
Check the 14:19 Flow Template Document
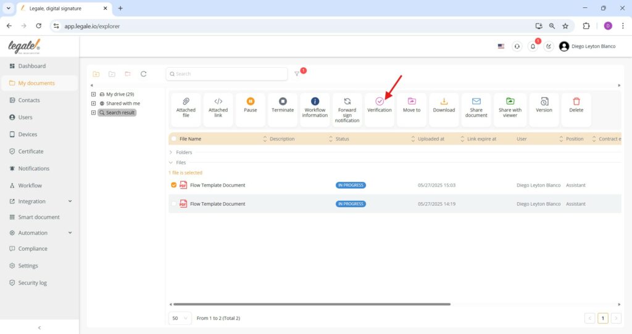click(173, 203)
